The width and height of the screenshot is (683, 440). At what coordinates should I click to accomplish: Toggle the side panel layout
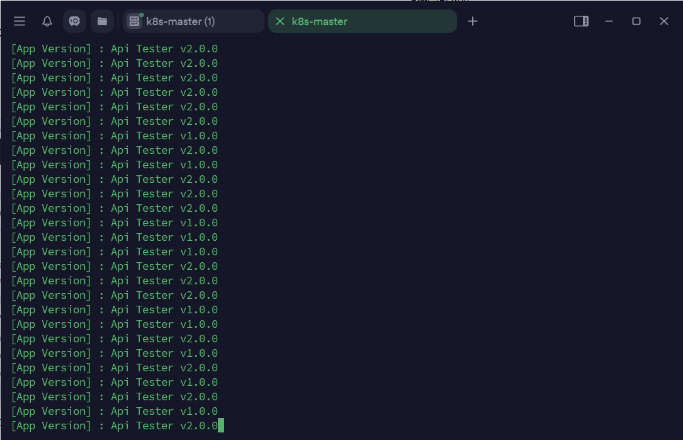click(x=581, y=21)
